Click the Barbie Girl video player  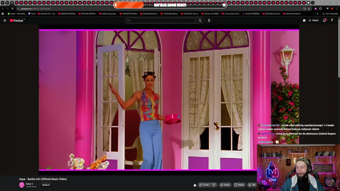pos(169,100)
